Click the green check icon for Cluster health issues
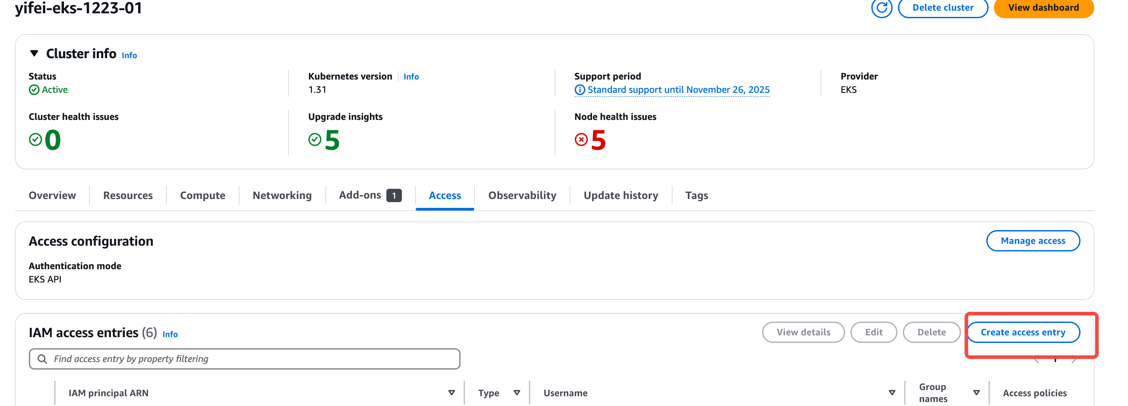 pyautogui.click(x=36, y=139)
